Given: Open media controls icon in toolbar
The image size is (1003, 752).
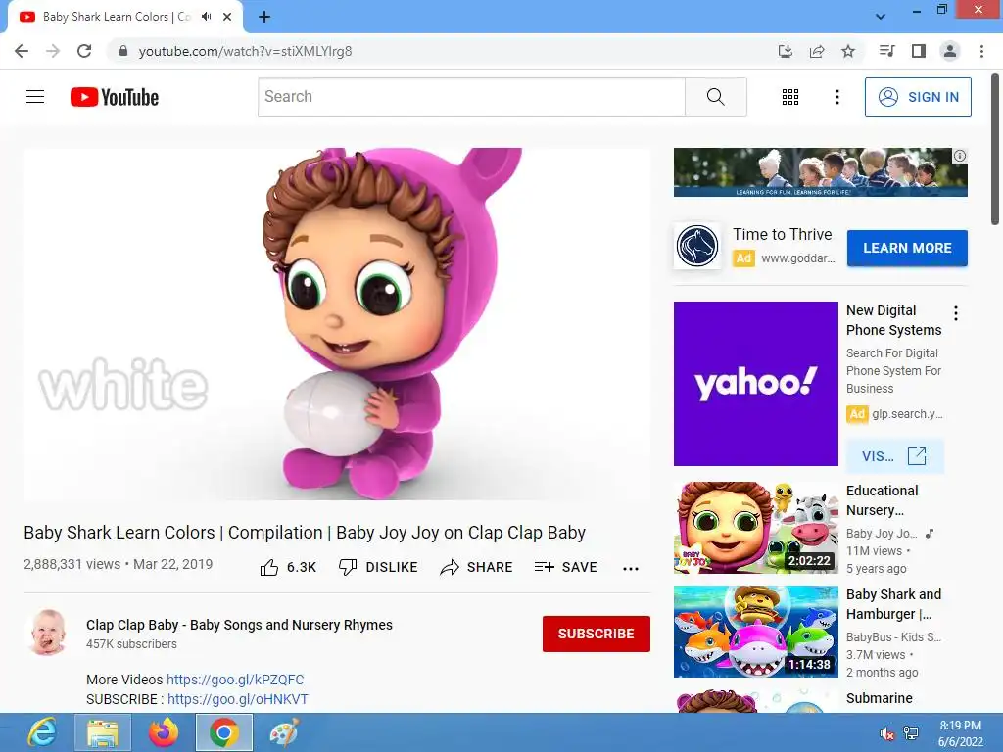Looking at the screenshot, I should pos(886,51).
